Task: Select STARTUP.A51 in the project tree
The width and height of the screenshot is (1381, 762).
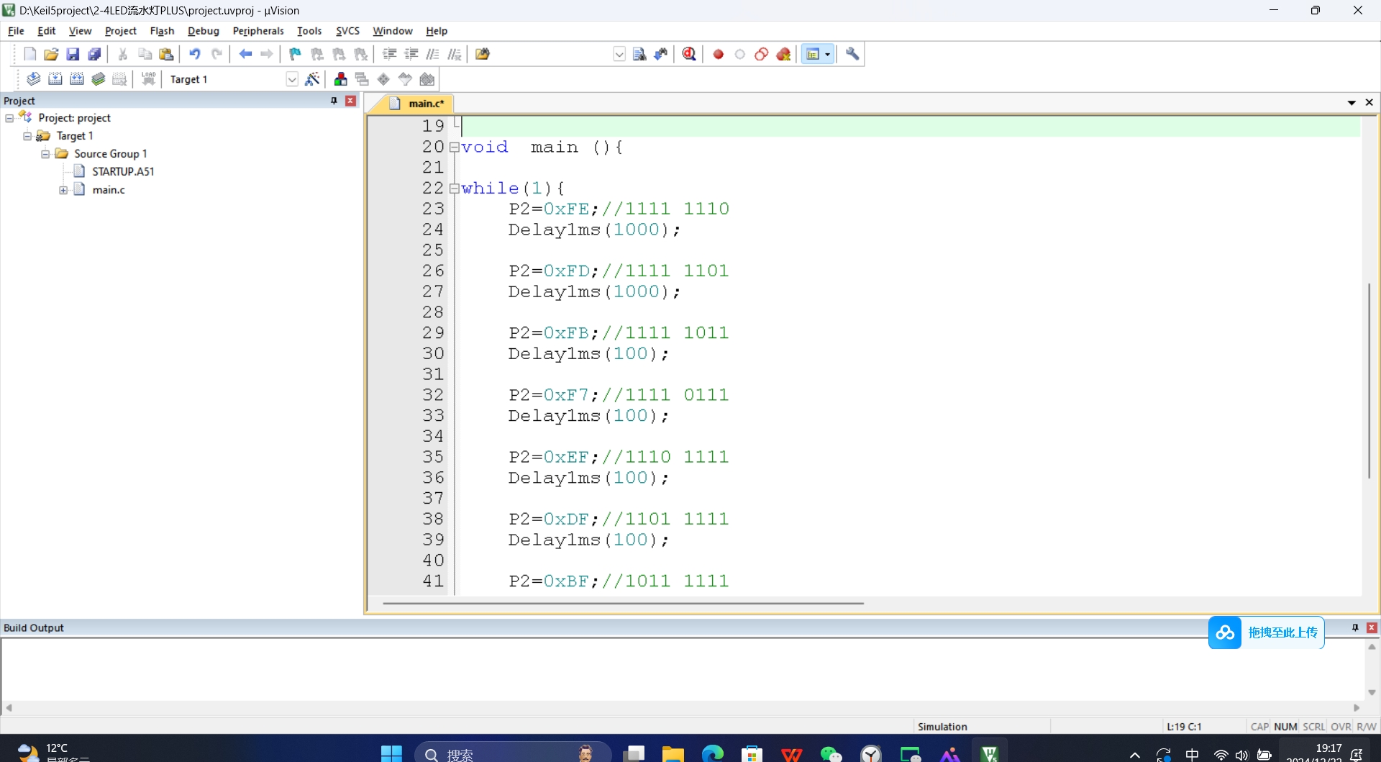Action: click(123, 171)
